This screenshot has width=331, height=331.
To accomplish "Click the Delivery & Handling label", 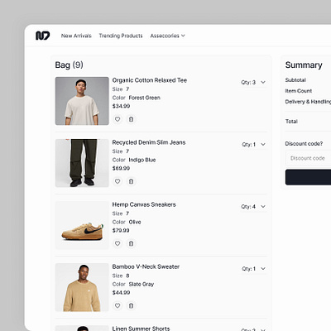I will click(x=308, y=102).
